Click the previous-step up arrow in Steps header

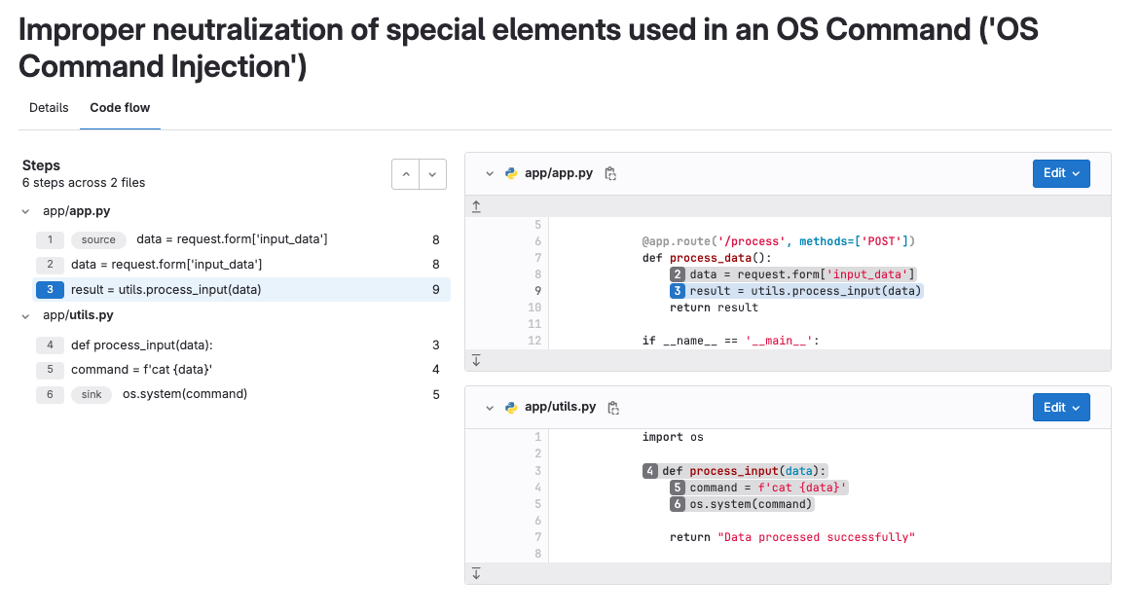click(405, 173)
